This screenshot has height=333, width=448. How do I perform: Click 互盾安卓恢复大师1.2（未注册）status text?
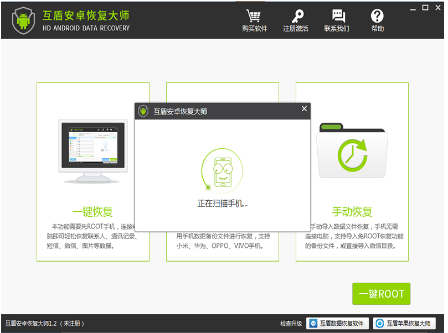click(44, 323)
